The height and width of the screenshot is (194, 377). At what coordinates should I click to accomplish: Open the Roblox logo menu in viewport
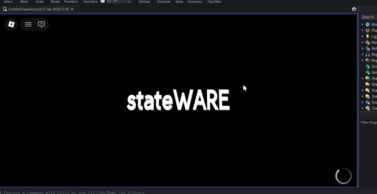pyautogui.click(x=11, y=24)
